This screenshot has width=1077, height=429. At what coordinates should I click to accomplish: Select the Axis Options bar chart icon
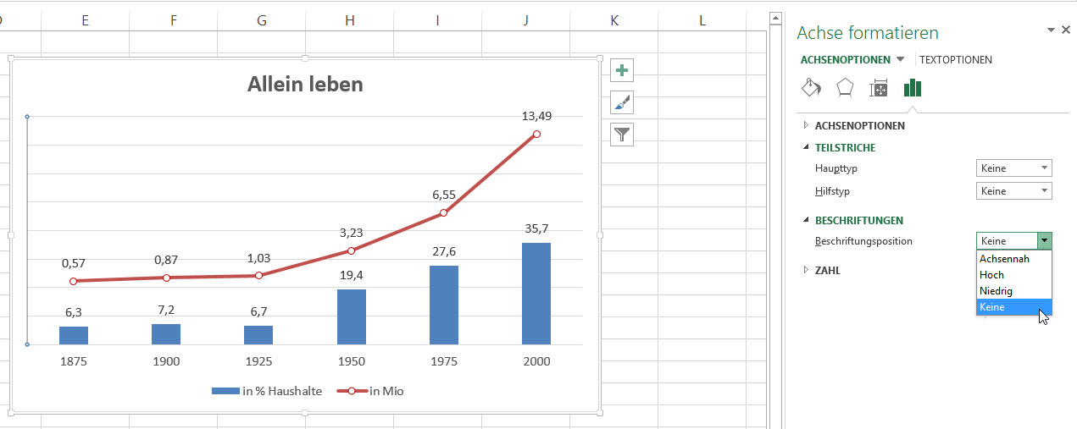point(913,88)
